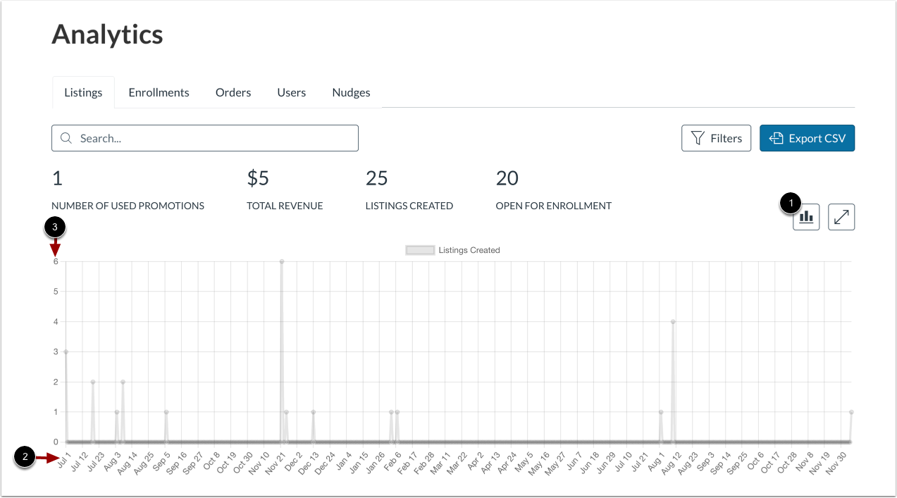Expand the Enrollments data view
Image resolution: width=897 pixels, height=498 pixels.
tap(159, 92)
